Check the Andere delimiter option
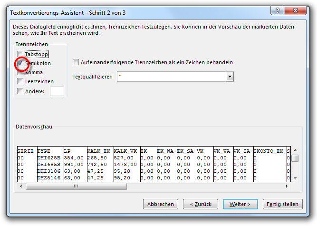 20,91
